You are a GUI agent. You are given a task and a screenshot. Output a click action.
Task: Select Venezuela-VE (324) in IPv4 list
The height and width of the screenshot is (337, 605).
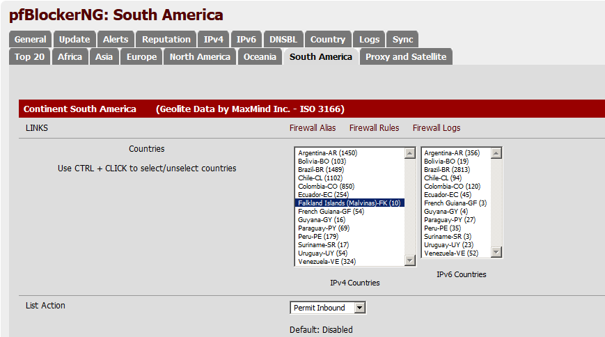point(349,262)
